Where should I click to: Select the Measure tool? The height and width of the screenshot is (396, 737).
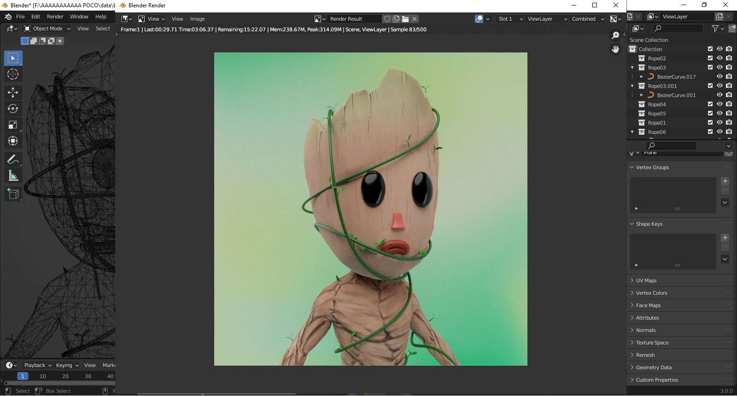pyautogui.click(x=13, y=176)
